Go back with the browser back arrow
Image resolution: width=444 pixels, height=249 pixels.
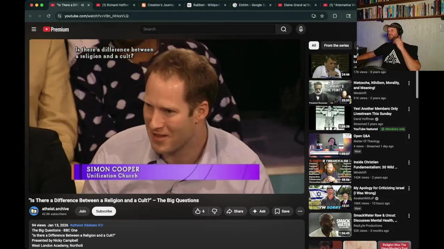tap(31, 16)
